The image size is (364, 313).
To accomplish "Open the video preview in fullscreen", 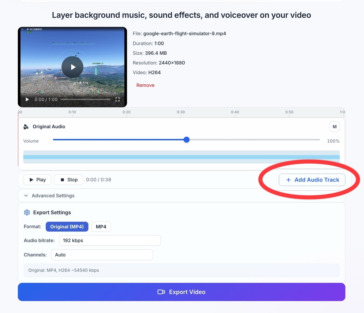I will (117, 99).
